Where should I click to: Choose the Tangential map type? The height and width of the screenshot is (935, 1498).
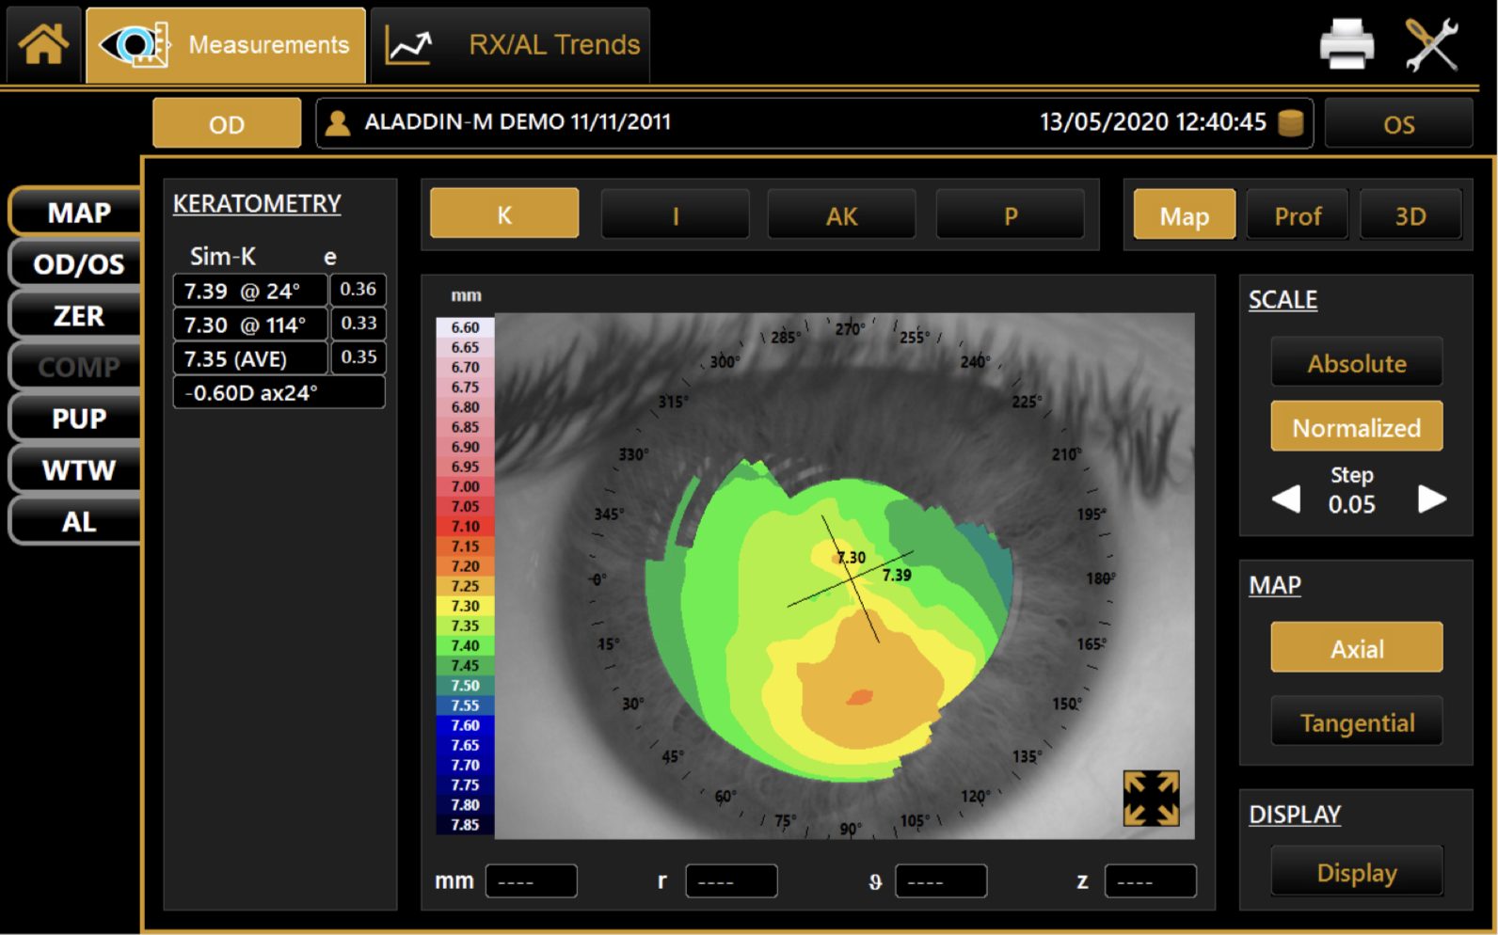click(1356, 721)
